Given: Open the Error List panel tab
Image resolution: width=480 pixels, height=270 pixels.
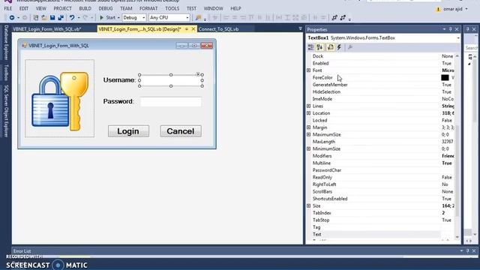Looking at the screenshot, I should click(x=22, y=250).
